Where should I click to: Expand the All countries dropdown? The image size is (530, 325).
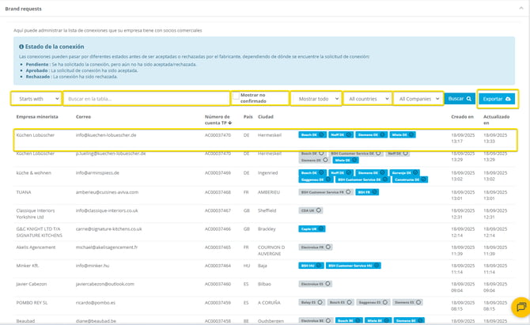coord(367,99)
